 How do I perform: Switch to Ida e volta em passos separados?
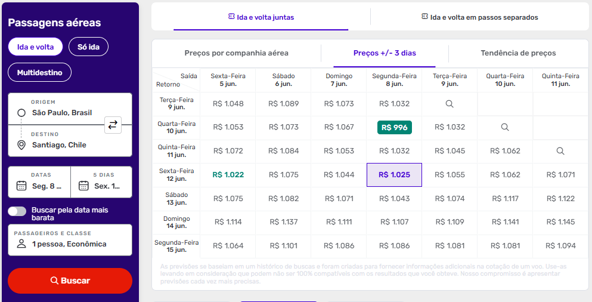tap(479, 17)
